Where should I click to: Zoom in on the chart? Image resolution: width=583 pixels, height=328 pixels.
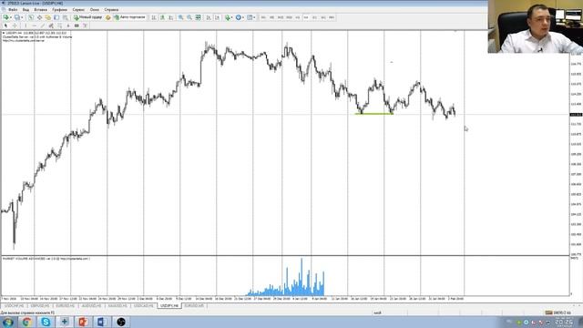point(180,17)
